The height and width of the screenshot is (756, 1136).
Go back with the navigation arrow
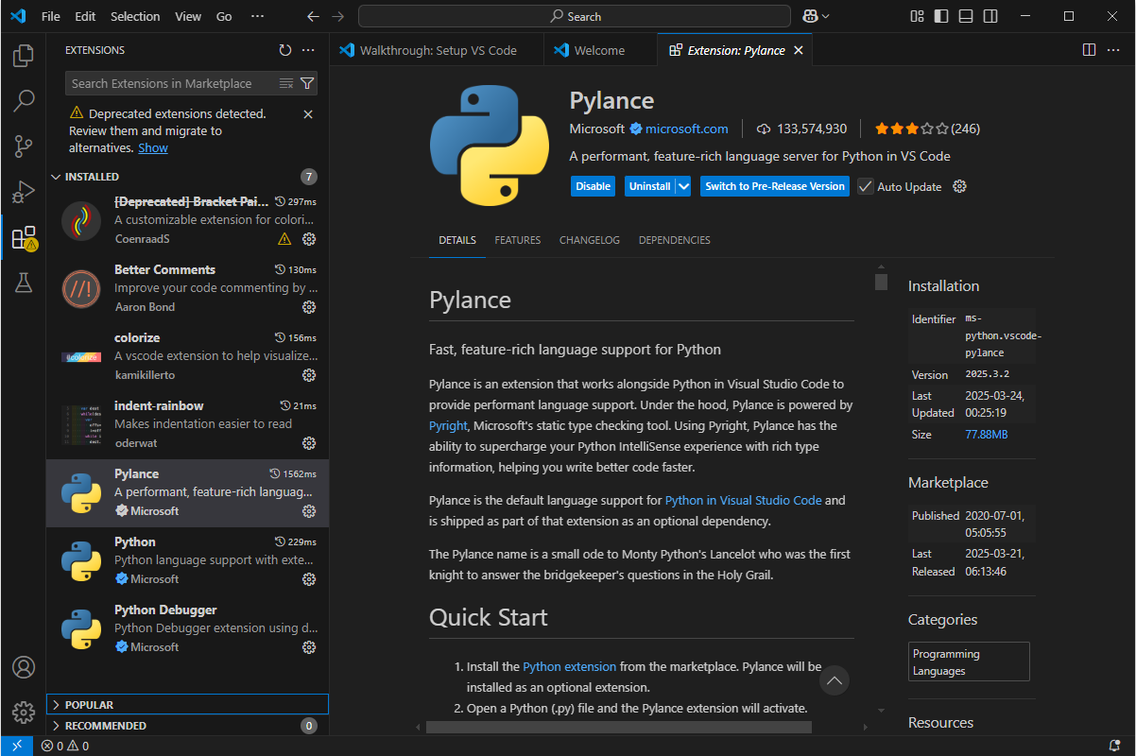314,16
